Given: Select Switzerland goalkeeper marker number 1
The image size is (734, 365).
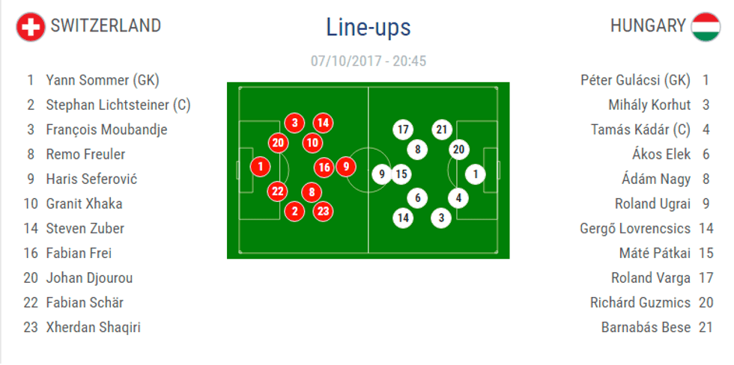Looking at the screenshot, I should 260,168.
